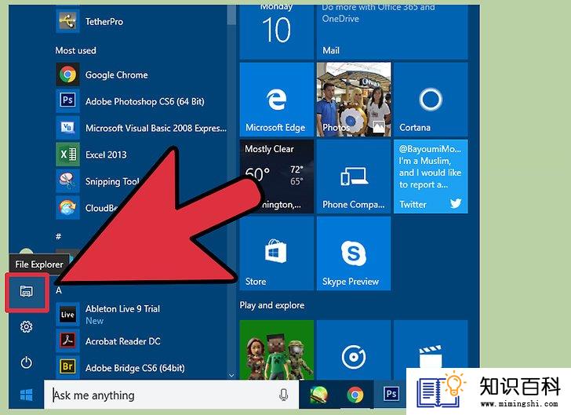This screenshot has width=571, height=415.
Task: Open the Twitter live tile
Action: [x=431, y=177]
